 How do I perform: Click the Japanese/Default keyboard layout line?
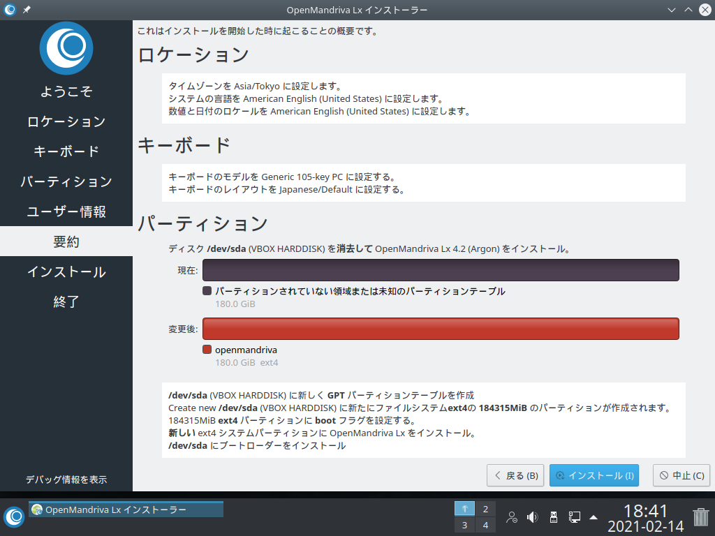pyautogui.click(x=286, y=190)
